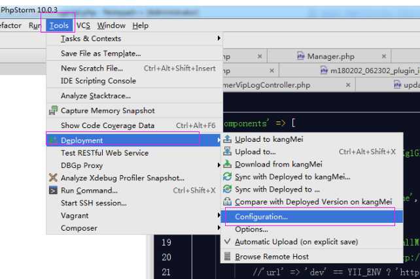Viewport: 420px width, 279px height.
Task: Click Analyze Xdebug Profiler Snapshot icon
Action: click(53, 178)
